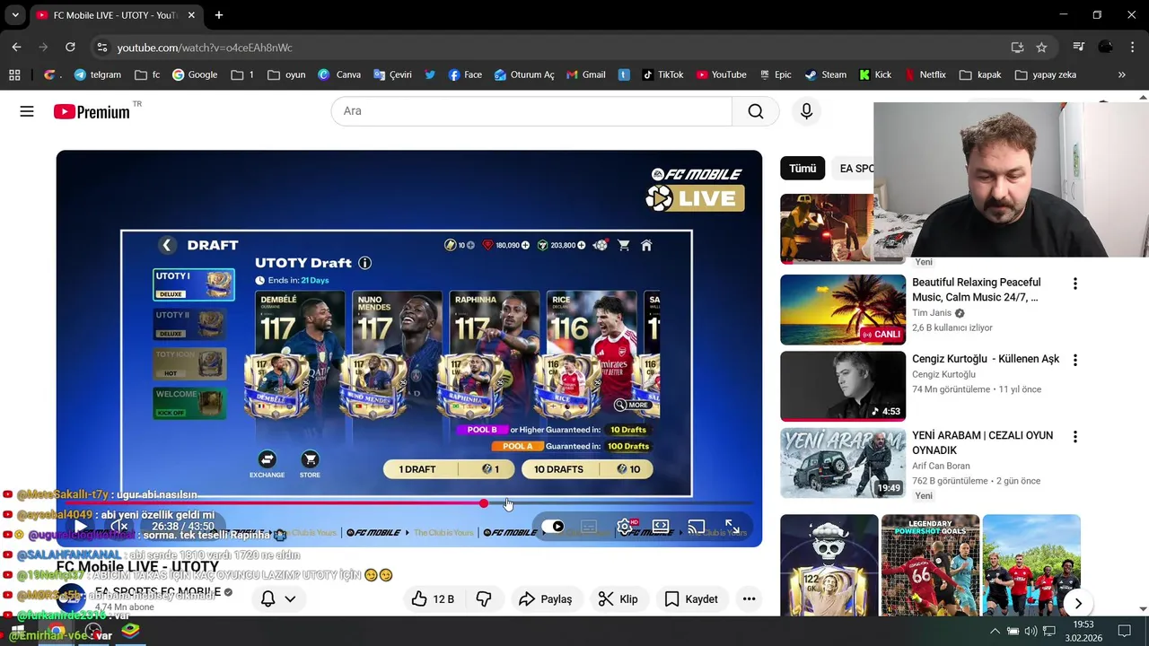Show more bookmarks chevron
Viewport: 1149px width, 646px height.
pos(1121,74)
